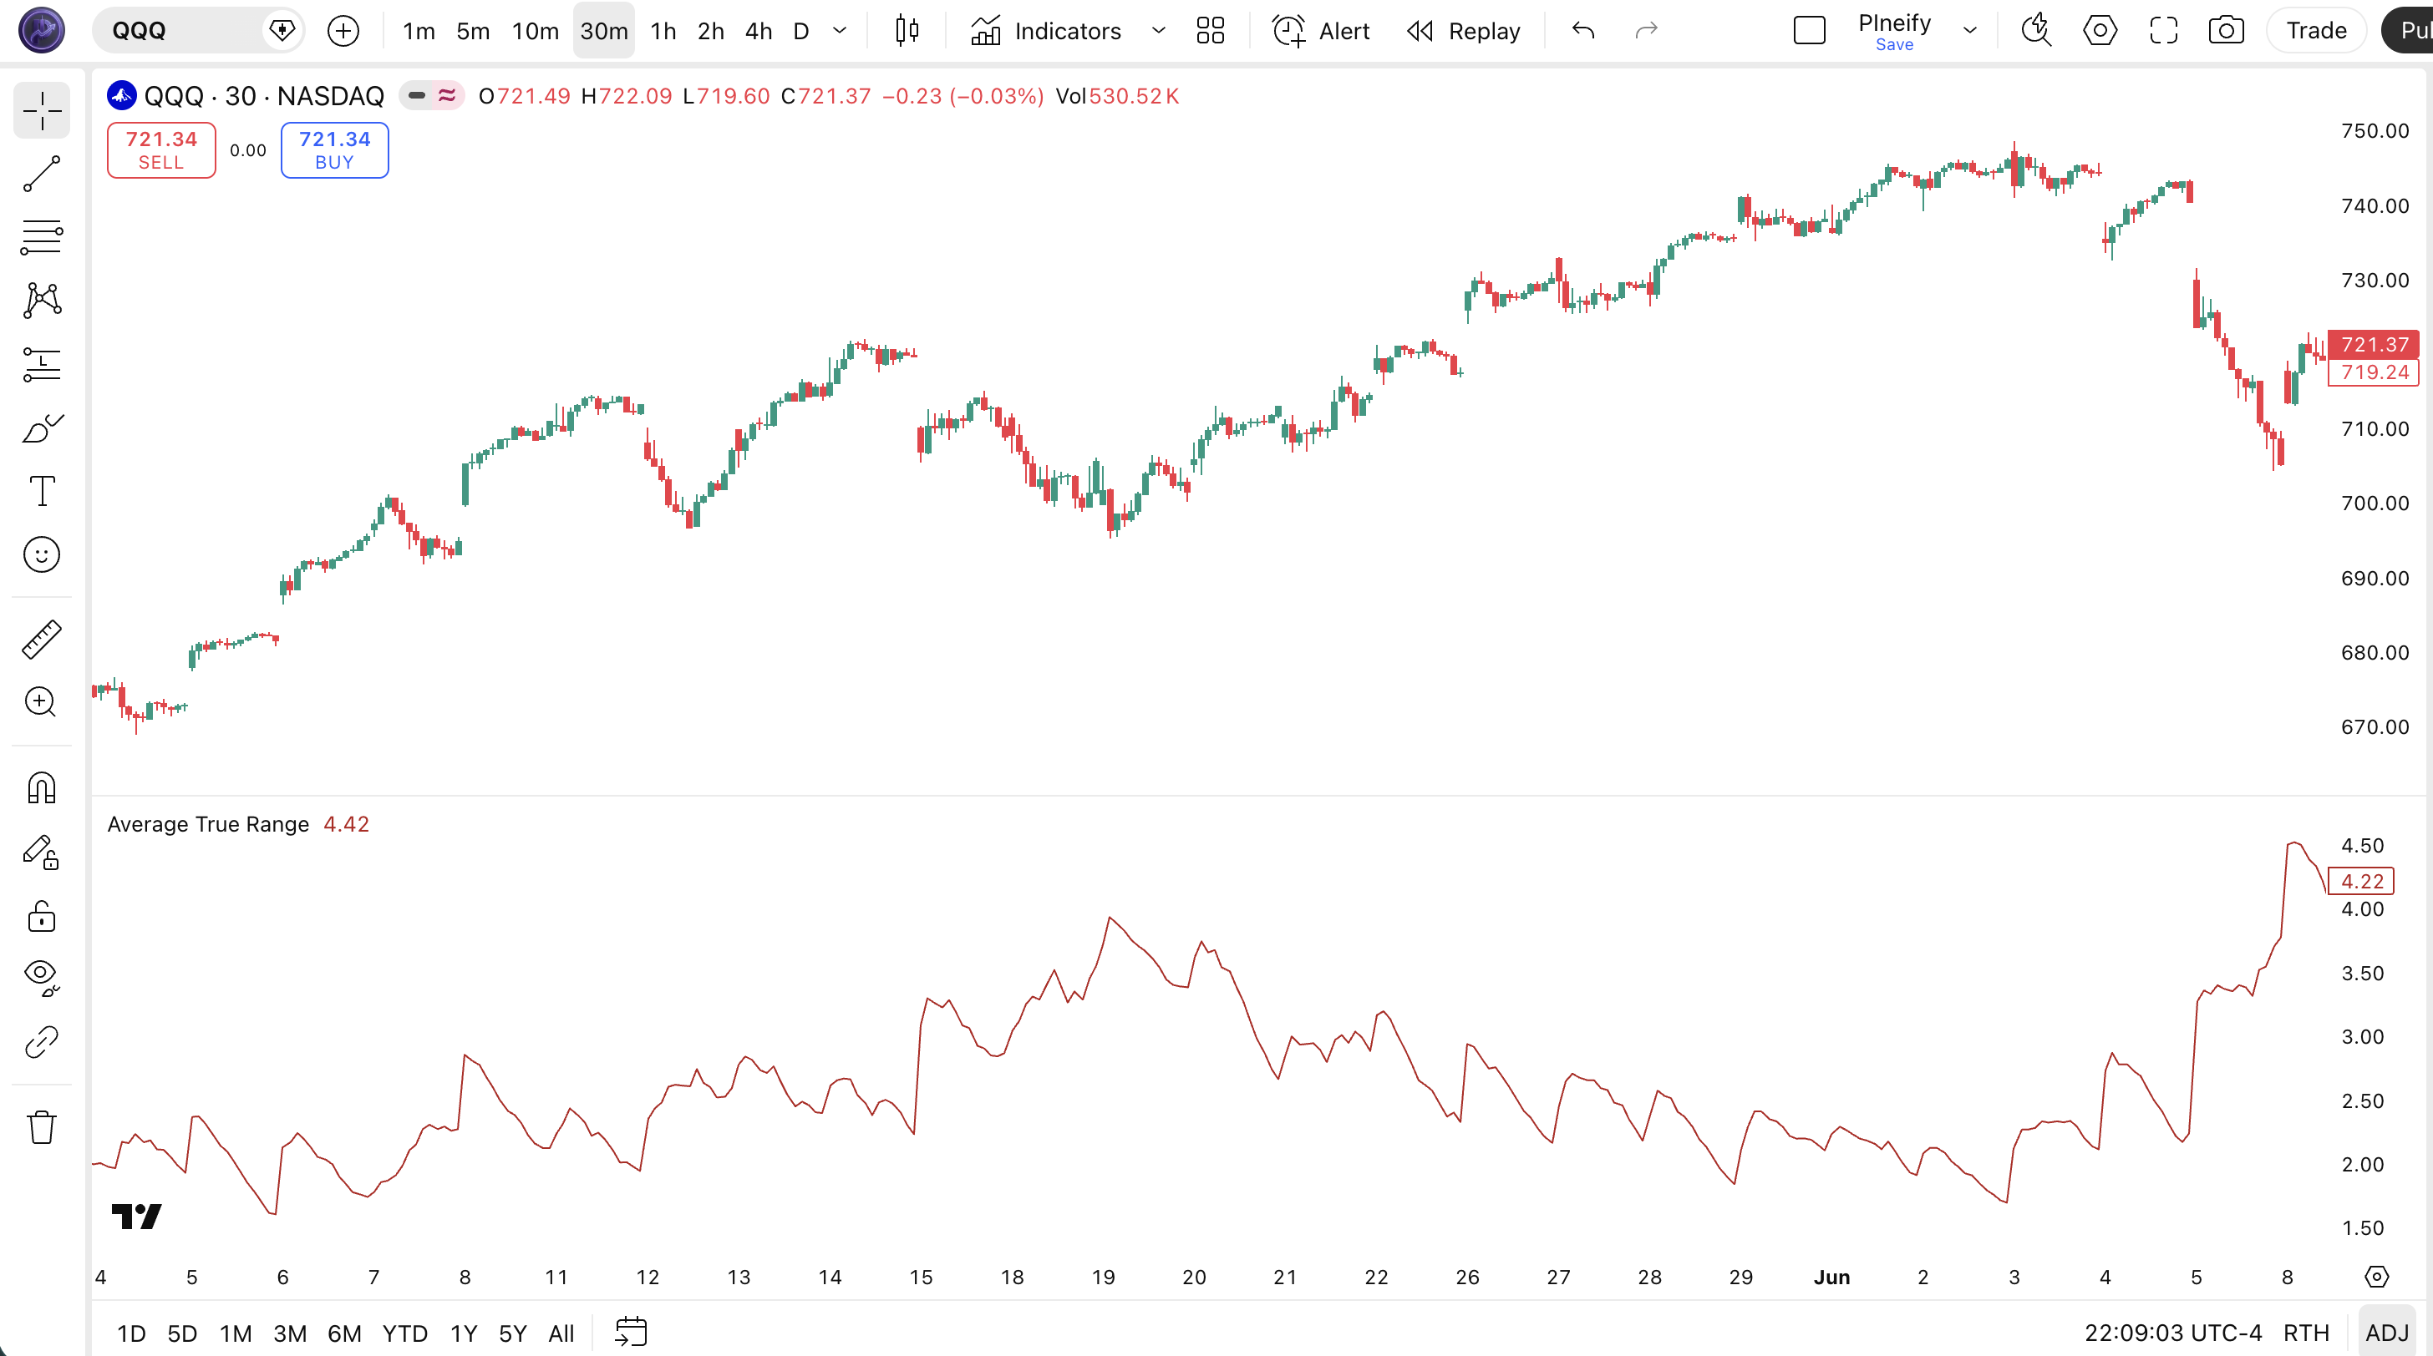
Task: Click the link drawings icon
Action: 42,1042
